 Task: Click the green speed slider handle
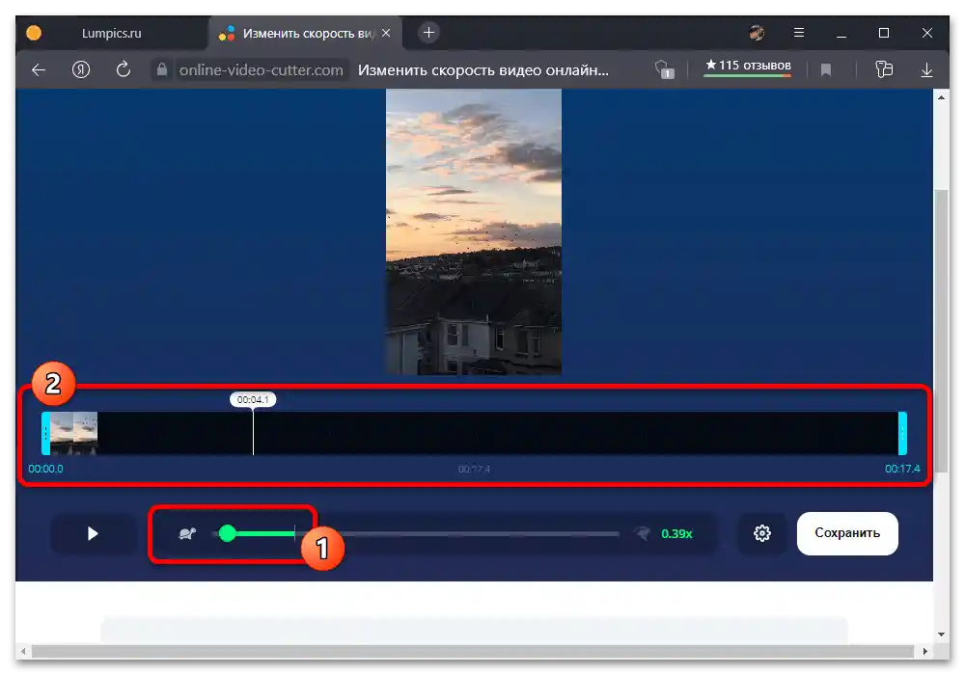(x=227, y=533)
